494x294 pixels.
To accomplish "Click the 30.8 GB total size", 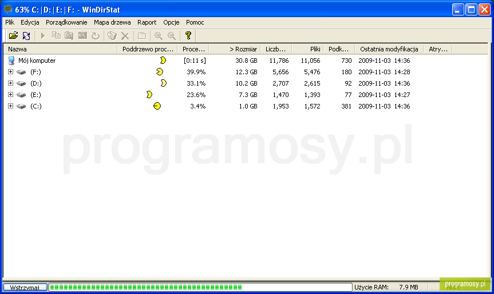I will [x=246, y=61].
